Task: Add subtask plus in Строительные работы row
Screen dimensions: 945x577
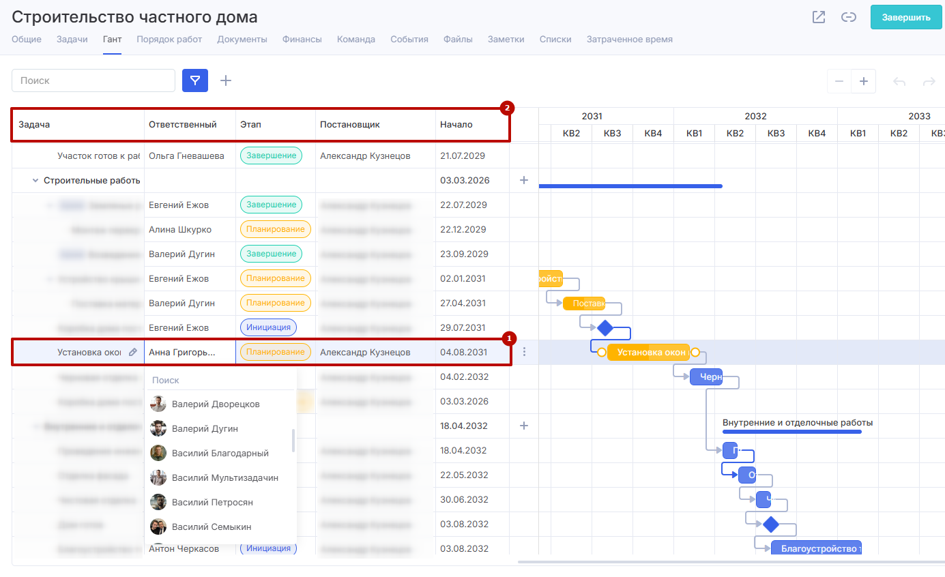Action: click(x=524, y=180)
